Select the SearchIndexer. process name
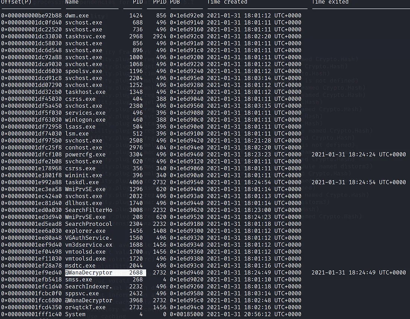The image size is (410, 319). 89,286
